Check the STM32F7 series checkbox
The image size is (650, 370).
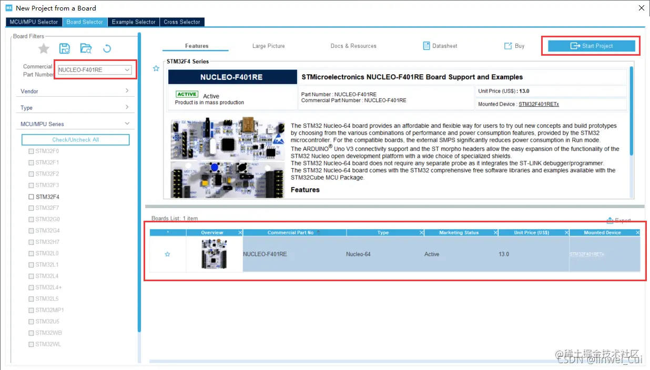click(x=31, y=208)
